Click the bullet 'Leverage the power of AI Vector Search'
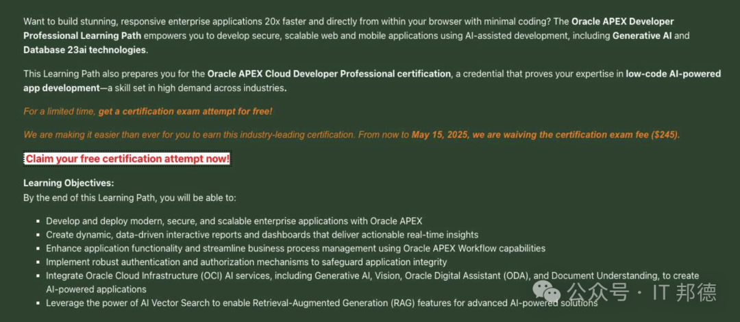 point(322,304)
